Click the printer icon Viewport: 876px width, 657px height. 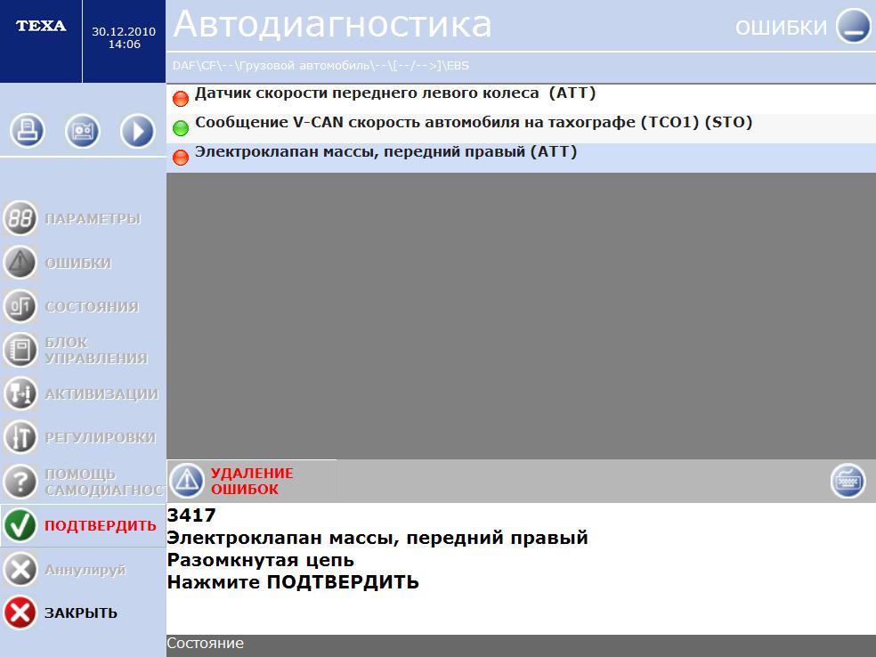tap(27, 131)
